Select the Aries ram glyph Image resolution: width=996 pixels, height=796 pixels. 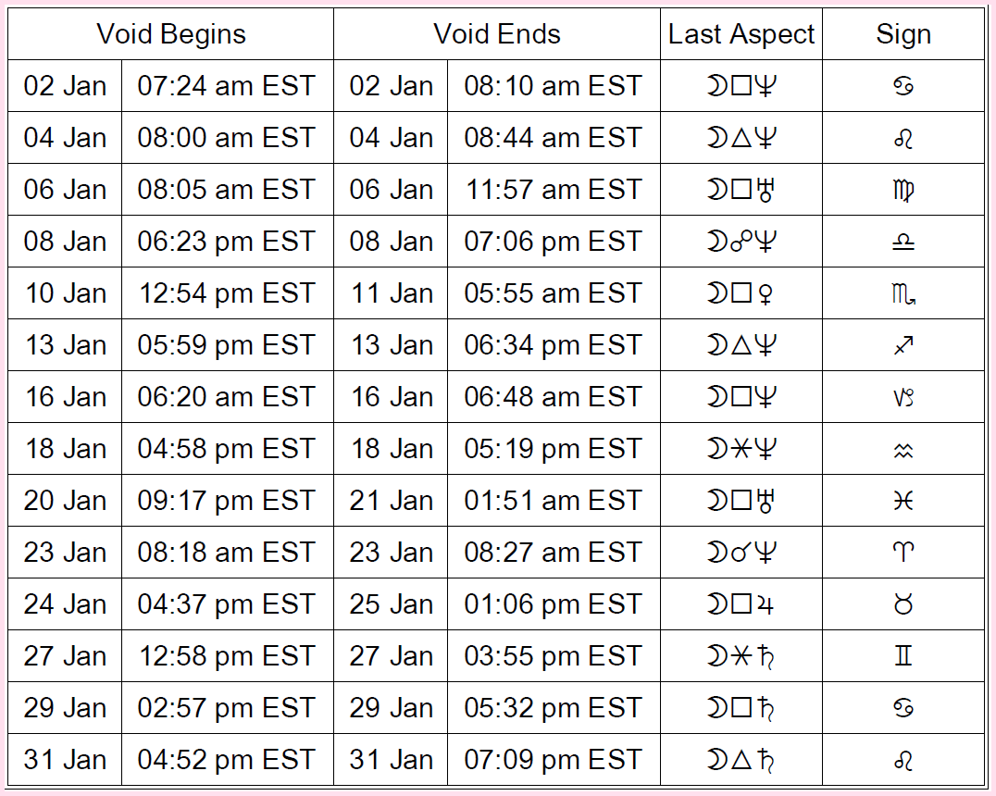903,553
